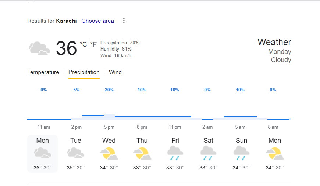This screenshot has height=186, width=320.
Task: Select the Precipitation tab
Action: point(84,72)
